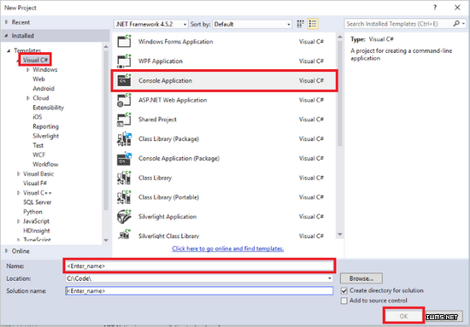Image resolution: width=470 pixels, height=327 pixels.
Task: Click the search magnifier icon
Action: pos(456,24)
